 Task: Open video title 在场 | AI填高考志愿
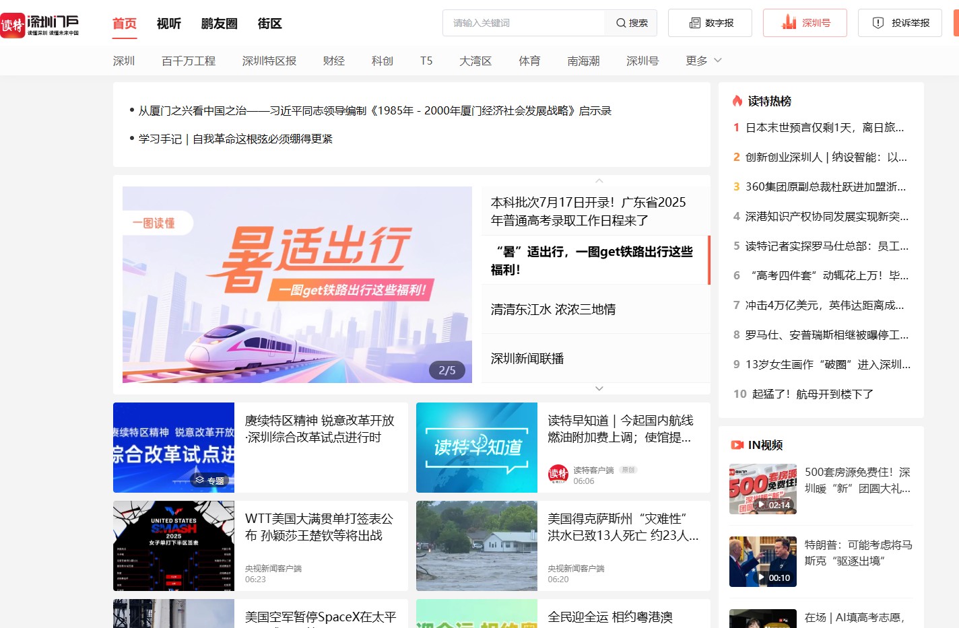coord(855,617)
